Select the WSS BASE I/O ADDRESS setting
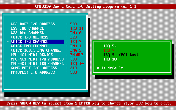The width and height of the screenshot is (176, 110). [33, 24]
